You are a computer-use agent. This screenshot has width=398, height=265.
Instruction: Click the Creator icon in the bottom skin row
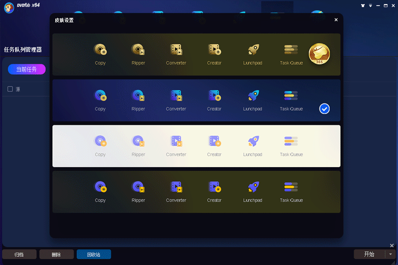pyautogui.click(x=214, y=187)
